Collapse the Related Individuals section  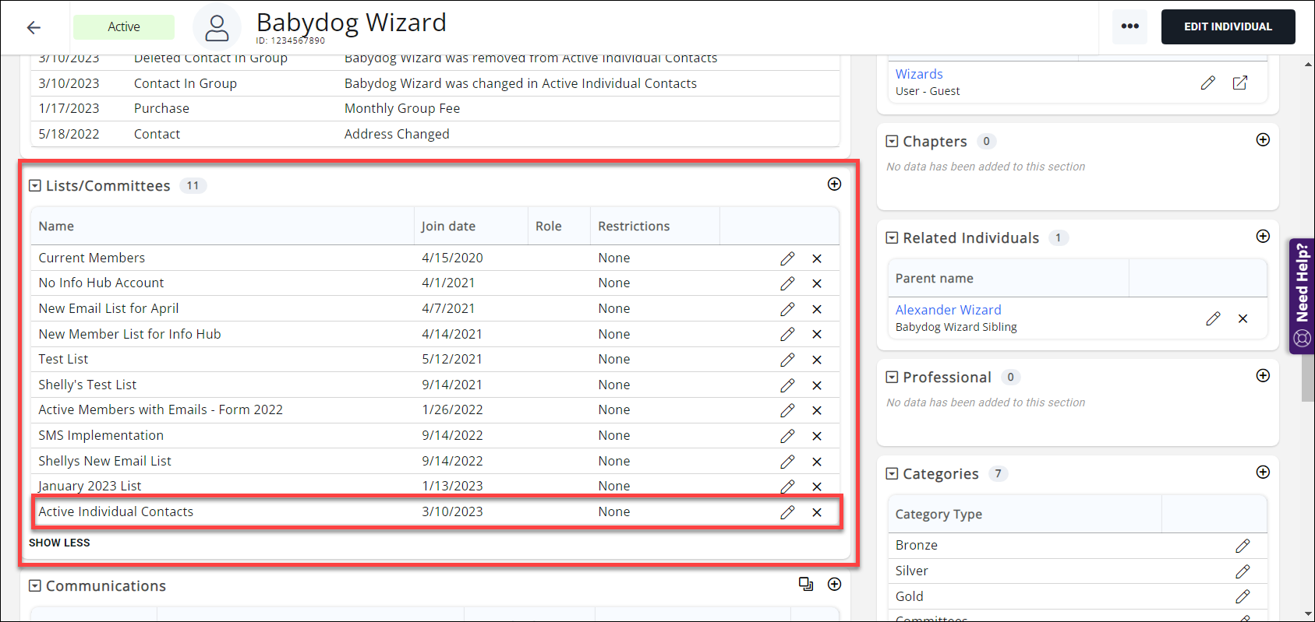pos(892,238)
